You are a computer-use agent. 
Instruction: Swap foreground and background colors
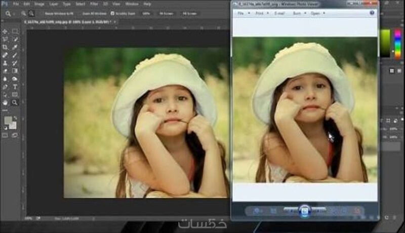[x=15, y=118]
